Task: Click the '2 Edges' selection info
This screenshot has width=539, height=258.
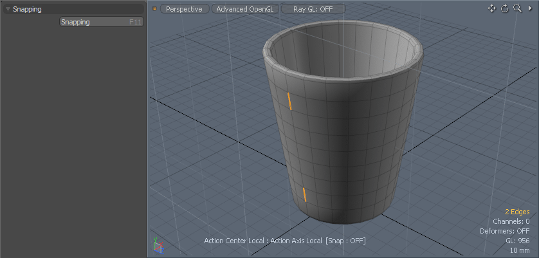Action: [517, 212]
